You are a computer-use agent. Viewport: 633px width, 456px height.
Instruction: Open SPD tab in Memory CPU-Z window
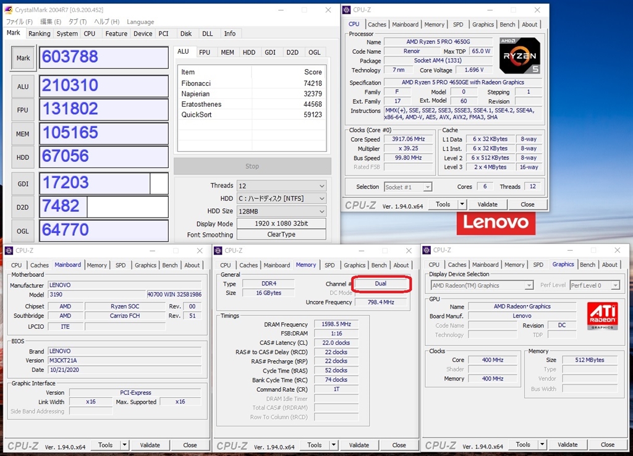pyautogui.click(x=329, y=265)
